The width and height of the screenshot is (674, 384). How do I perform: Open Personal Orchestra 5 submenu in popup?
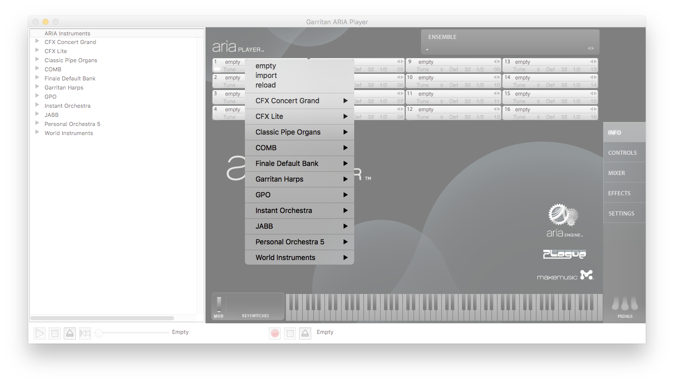[300, 242]
